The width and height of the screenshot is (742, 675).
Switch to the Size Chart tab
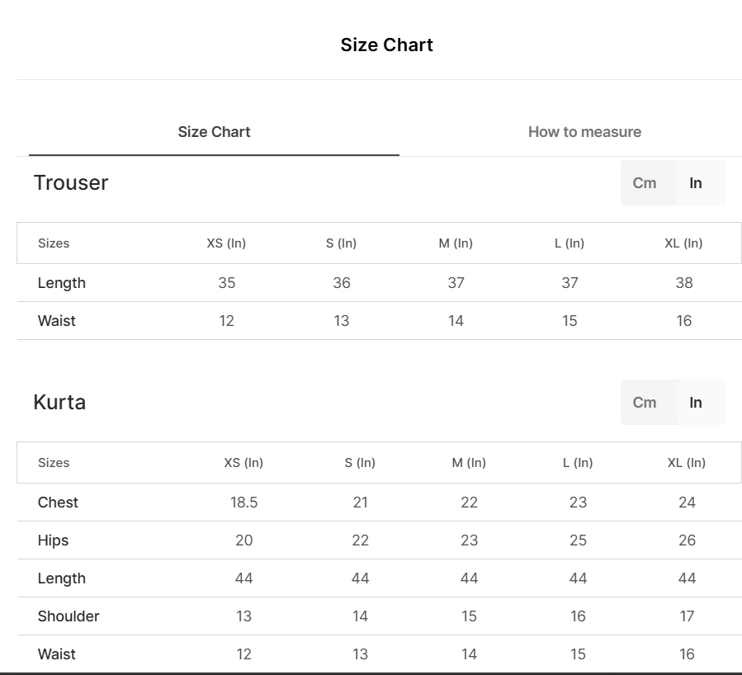tap(214, 132)
